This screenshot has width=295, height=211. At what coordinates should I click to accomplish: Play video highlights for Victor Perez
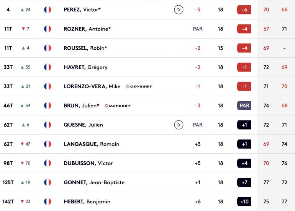click(x=179, y=10)
